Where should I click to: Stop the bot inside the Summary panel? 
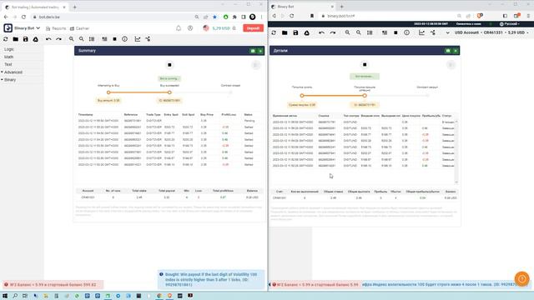tap(169, 65)
